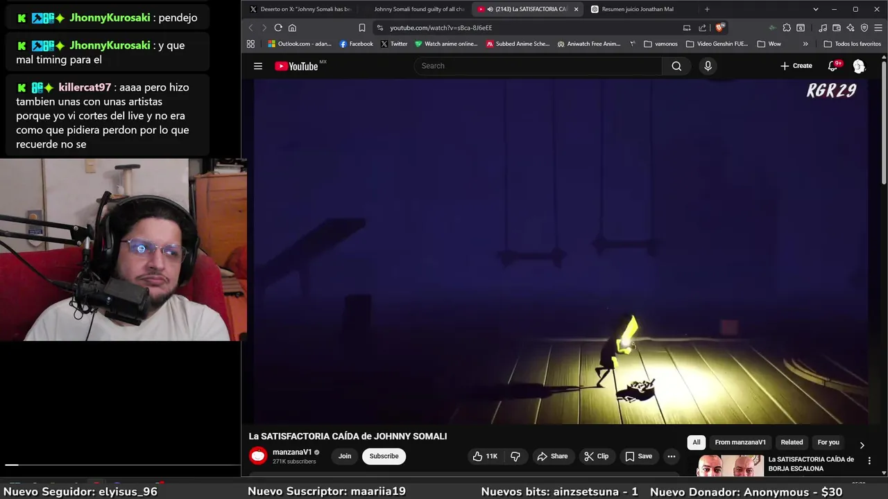Select From manzanaV1 filter chip
The image size is (888, 499).
[740, 442]
